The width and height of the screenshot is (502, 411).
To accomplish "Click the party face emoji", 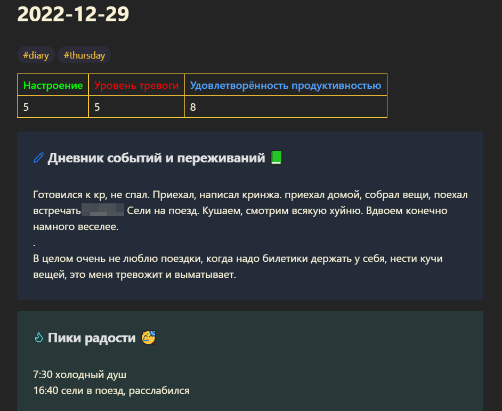I will (149, 338).
